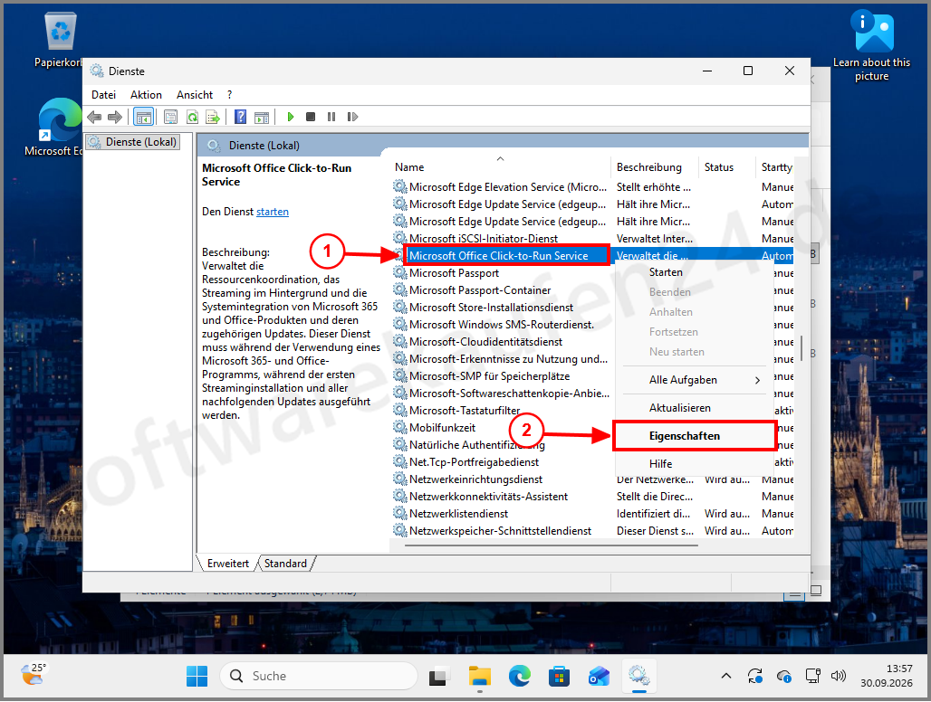This screenshot has width=931, height=702.
Task: Switch to the Standard tab
Action: [285, 564]
